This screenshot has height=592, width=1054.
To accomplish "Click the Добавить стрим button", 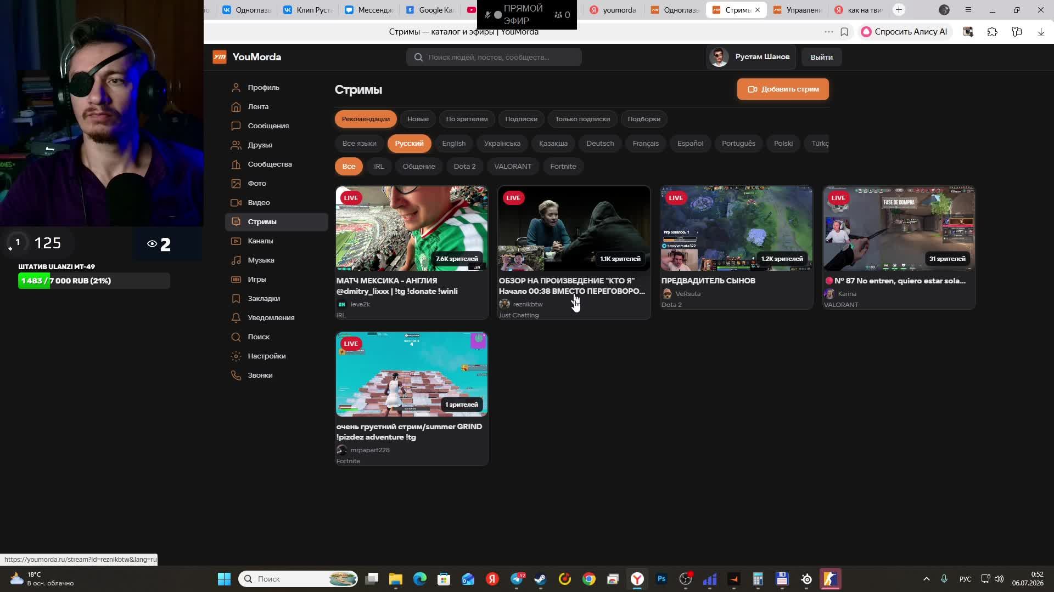I will (783, 89).
